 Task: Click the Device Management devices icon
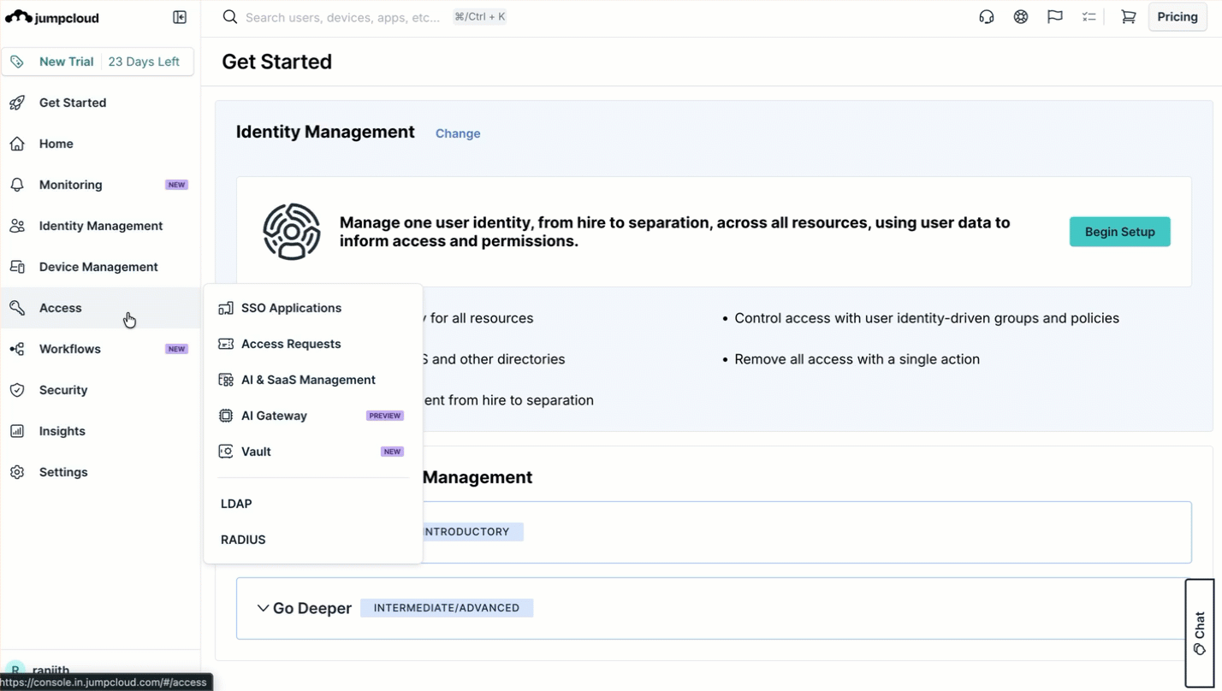pyautogui.click(x=17, y=267)
